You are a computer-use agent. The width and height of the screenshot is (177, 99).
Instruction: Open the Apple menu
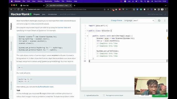pyautogui.click(x=12, y=1)
